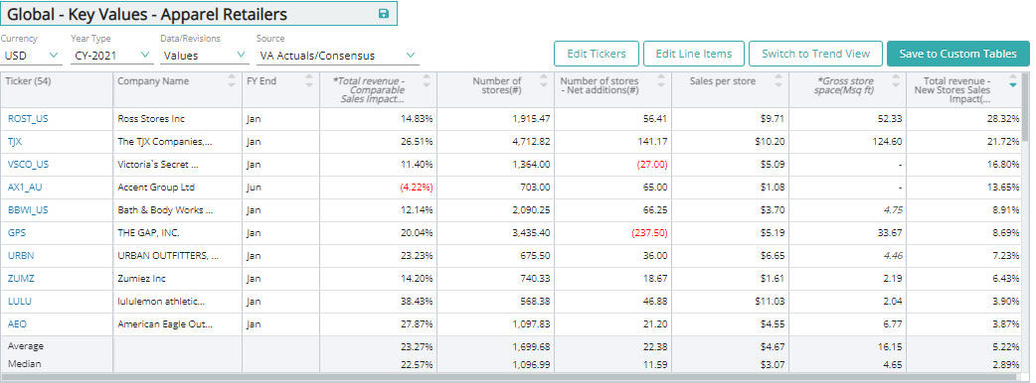
Task: Open the URBN ticker link
Action: [x=21, y=255]
